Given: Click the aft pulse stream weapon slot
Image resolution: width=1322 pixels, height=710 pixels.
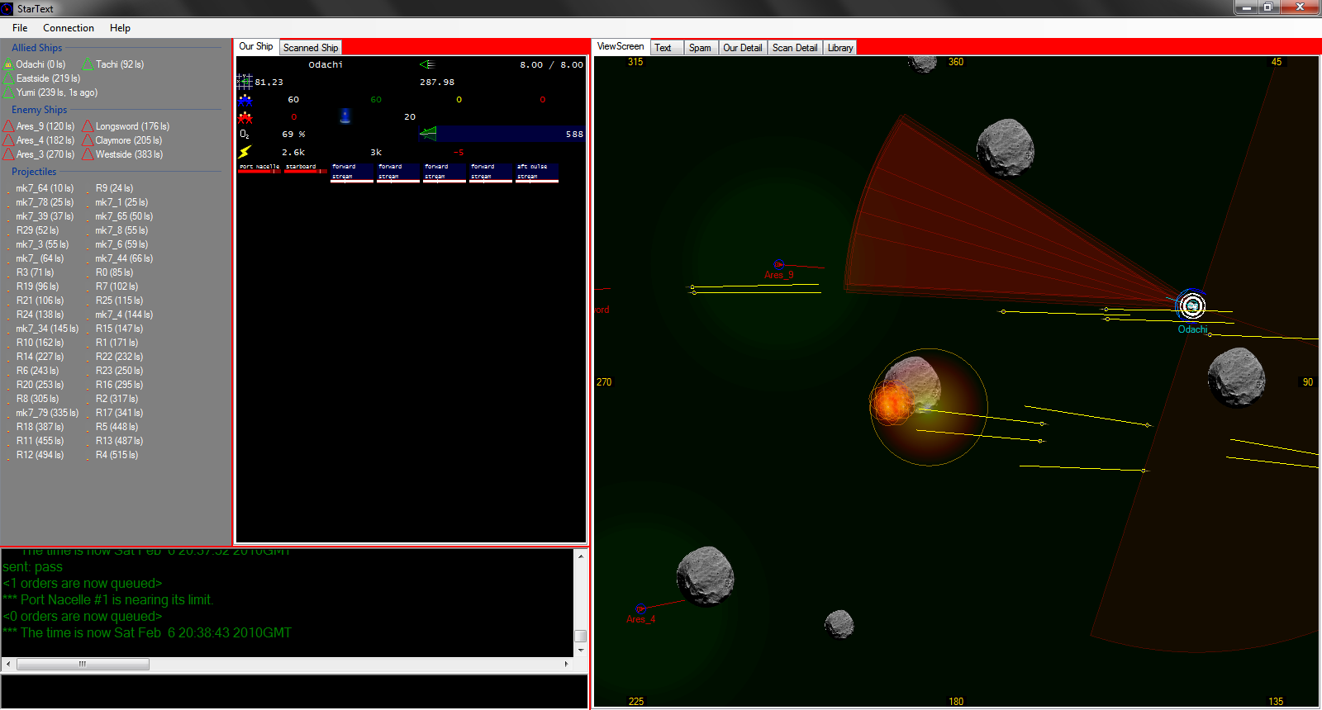Looking at the screenshot, I should pyautogui.click(x=536, y=172).
